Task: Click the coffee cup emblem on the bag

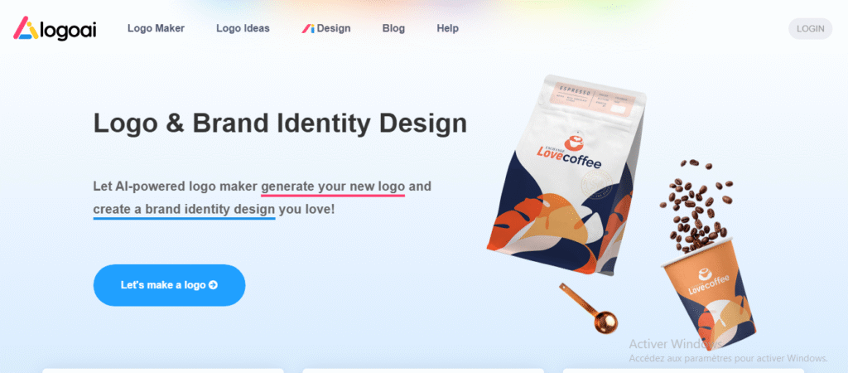Action: pos(576,141)
